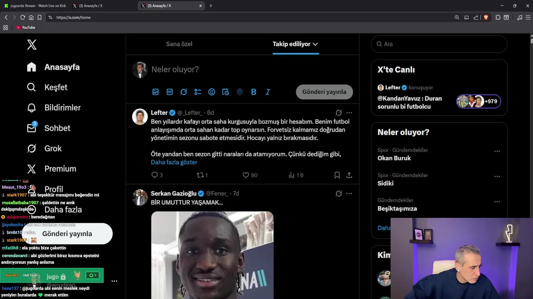
Task: Open Grok from sidebar
Action: point(44,148)
